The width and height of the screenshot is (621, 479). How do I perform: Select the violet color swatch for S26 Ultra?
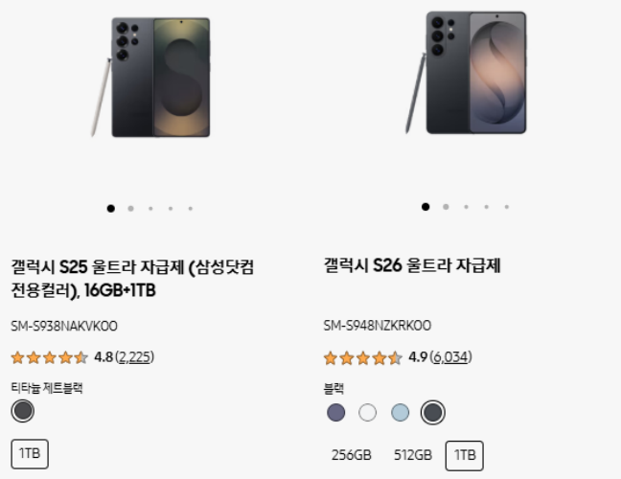[335, 413]
